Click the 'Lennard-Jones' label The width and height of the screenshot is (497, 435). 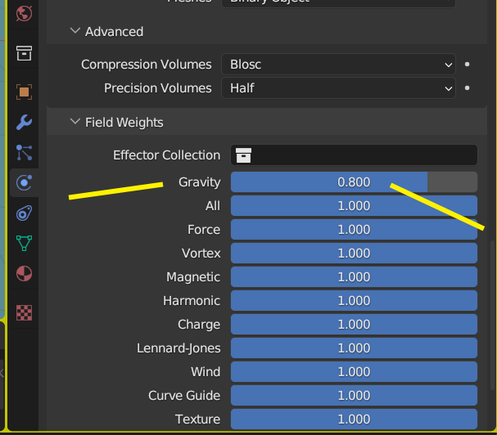pos(178,348)
